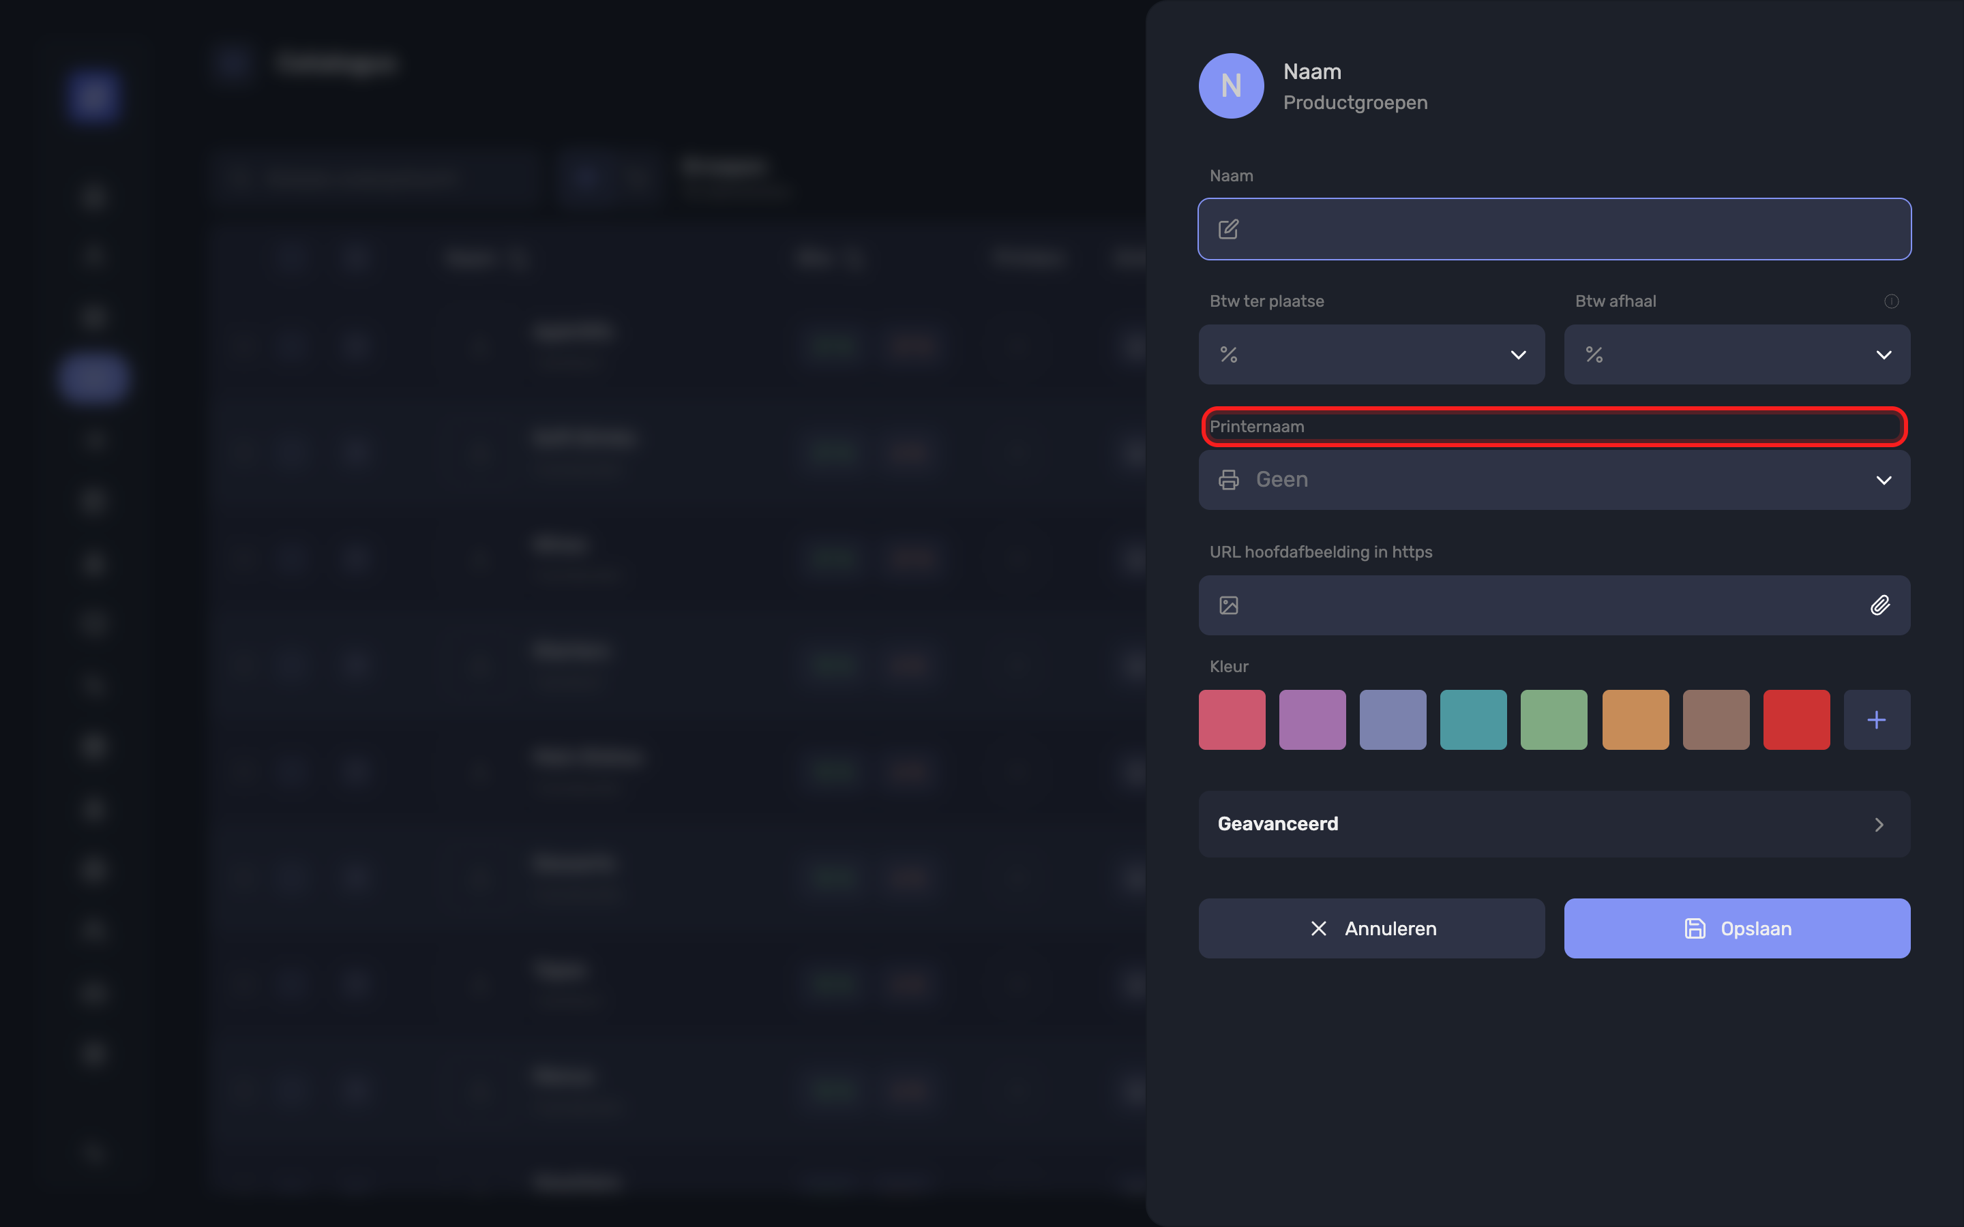This screenshot has width=1964, height=1227.
Task: Open the Printernaam dropdown showing Geen
Action: (x=1554, y=480)
